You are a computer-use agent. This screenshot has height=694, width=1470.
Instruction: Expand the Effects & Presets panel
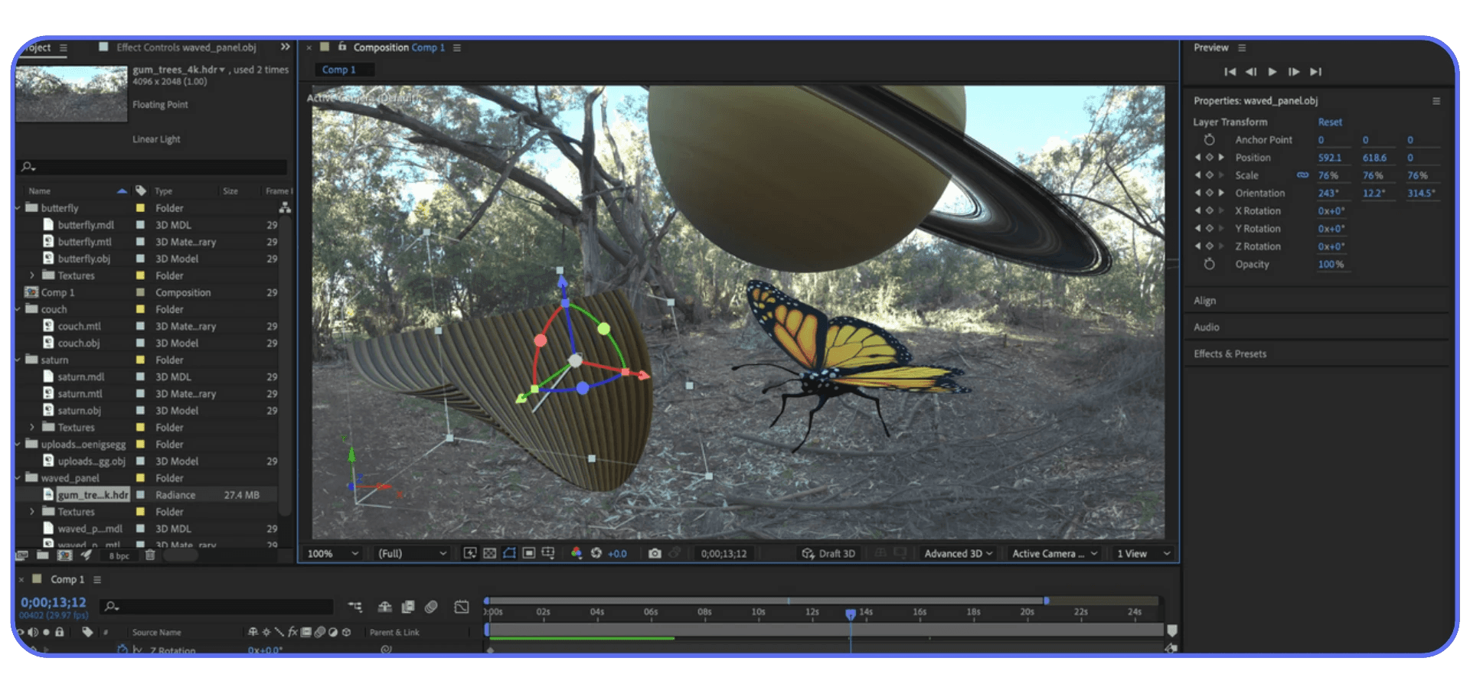(1229, 354)
